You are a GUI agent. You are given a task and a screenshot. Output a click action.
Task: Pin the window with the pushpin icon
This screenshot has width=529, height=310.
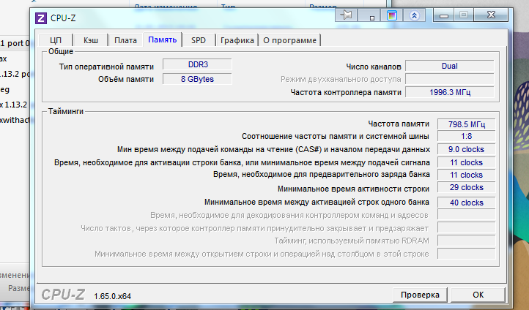pyautogui.click(x=346, y=15)
